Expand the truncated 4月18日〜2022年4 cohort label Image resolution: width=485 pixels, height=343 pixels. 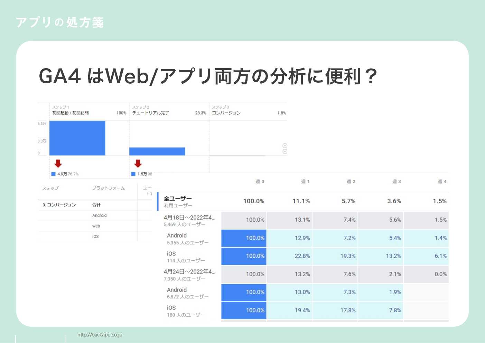click(x=189, y=217)
